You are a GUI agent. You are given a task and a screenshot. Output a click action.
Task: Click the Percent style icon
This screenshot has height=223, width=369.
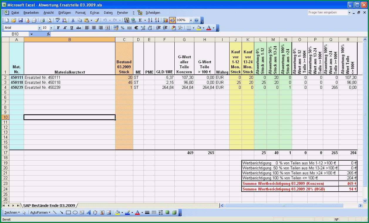(122, 28)
